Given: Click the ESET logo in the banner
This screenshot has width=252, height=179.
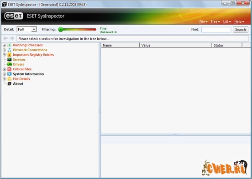Looking at the screenshot, I should click(14, 16).
